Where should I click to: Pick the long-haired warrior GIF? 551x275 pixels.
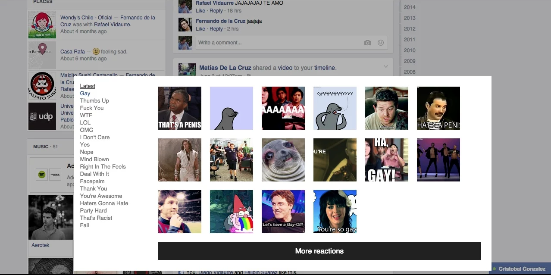180,160
